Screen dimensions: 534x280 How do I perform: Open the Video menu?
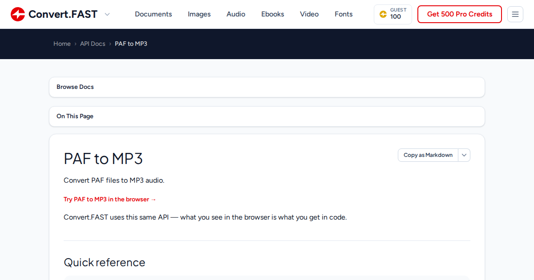pos(309,14)
